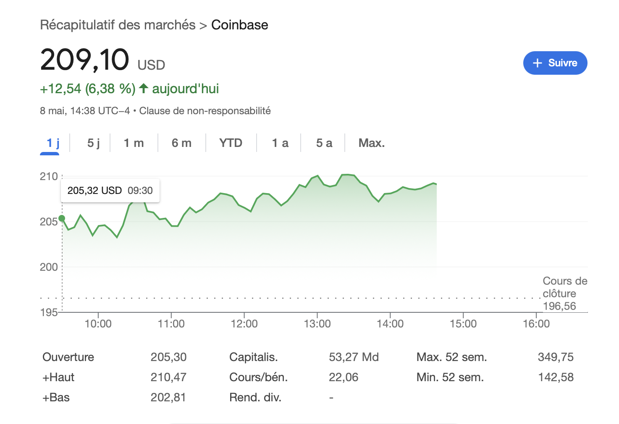This screenshot has height=424, width=619.
Task: Click the Cours de clôture 196,56 label
Action: point(565,293)
